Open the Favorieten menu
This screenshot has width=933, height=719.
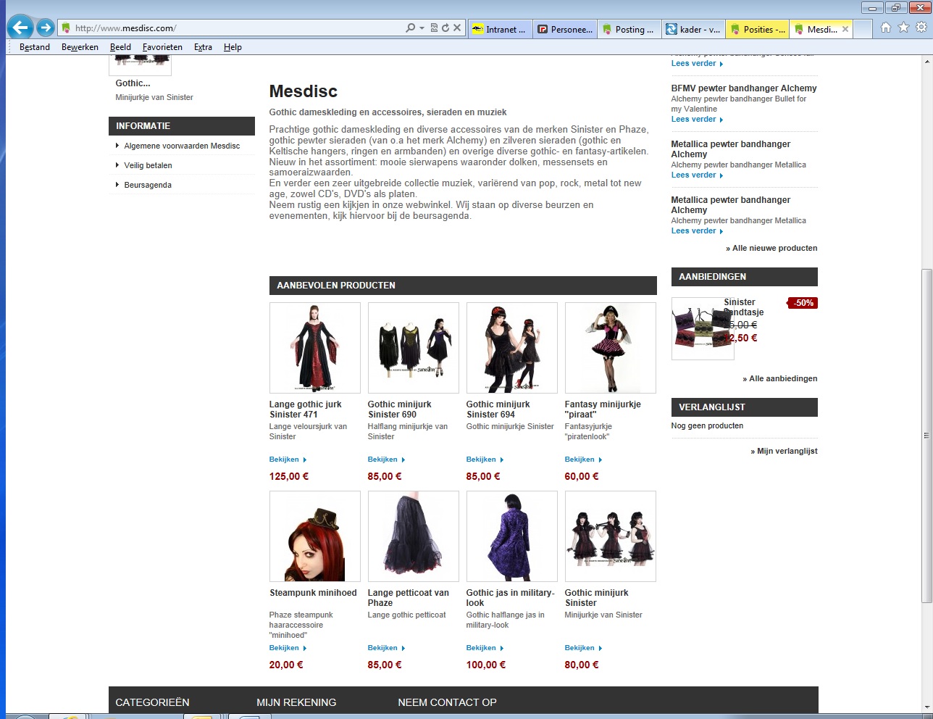(162, 47)
